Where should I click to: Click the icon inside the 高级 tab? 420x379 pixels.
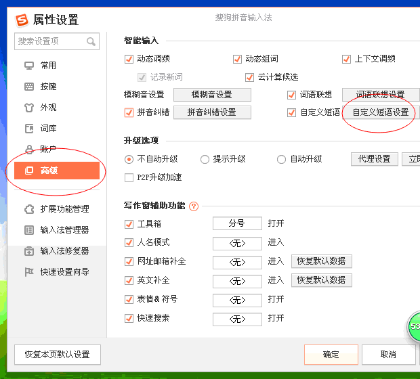pos(29,171)
